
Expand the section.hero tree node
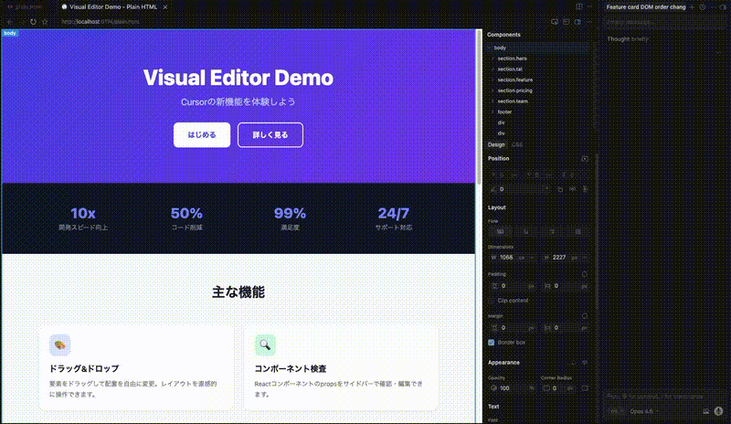pyautogui.click(x=493, y=58)
